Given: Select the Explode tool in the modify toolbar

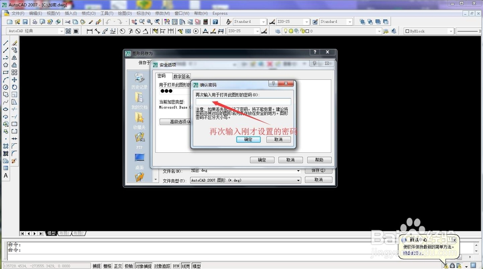Looking at the screenshot, I should 14,161.
